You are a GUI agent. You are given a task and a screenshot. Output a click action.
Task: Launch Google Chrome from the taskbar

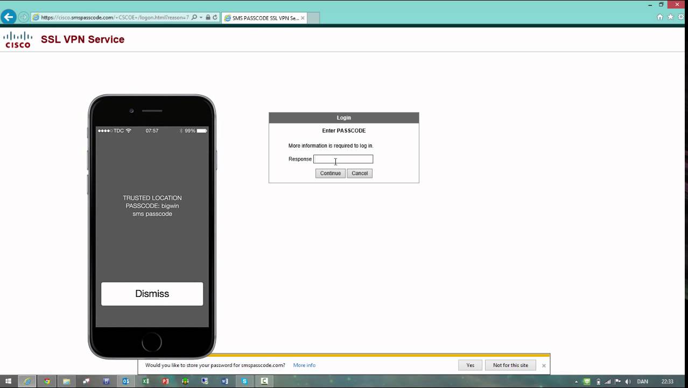point(47,381)
